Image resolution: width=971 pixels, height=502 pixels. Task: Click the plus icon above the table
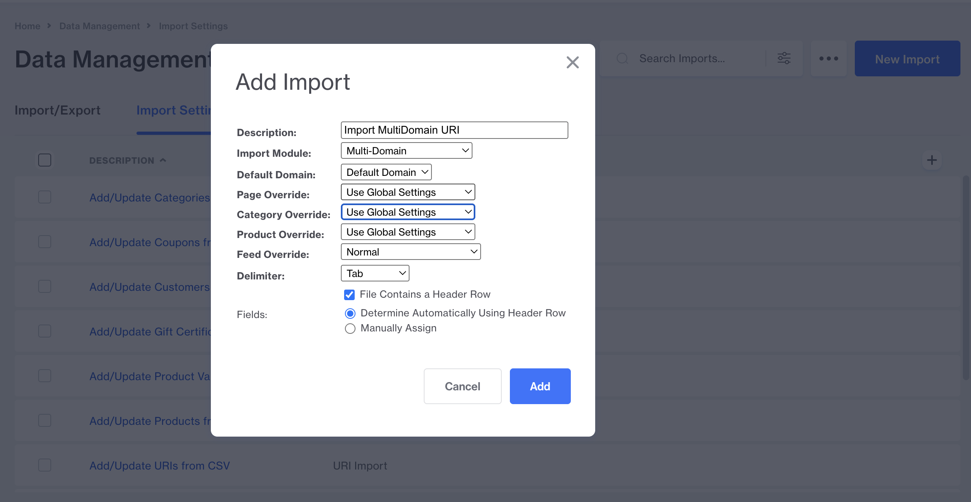click(932, 160)
